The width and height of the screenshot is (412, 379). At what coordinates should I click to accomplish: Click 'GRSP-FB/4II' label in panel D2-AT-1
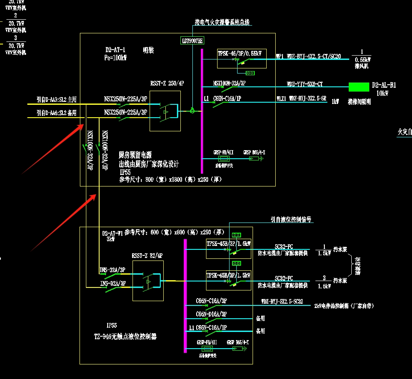224,152
